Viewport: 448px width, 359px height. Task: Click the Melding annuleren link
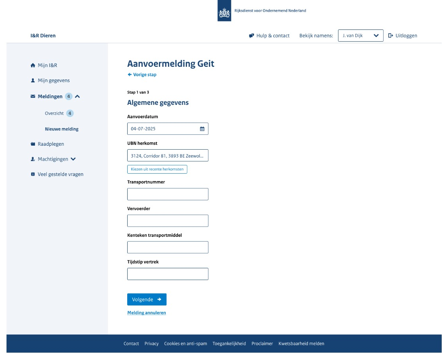pyautogui.click(x=146, y=313)
